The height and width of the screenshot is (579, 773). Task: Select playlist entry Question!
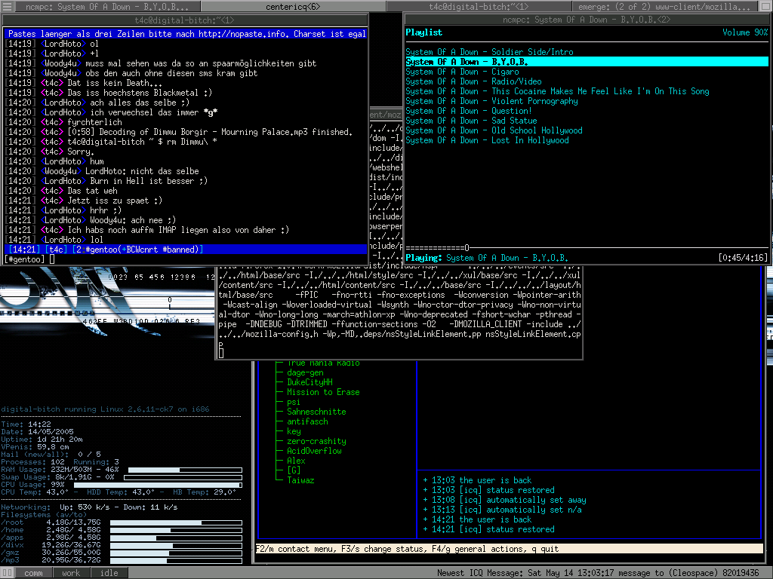[469, 111]
